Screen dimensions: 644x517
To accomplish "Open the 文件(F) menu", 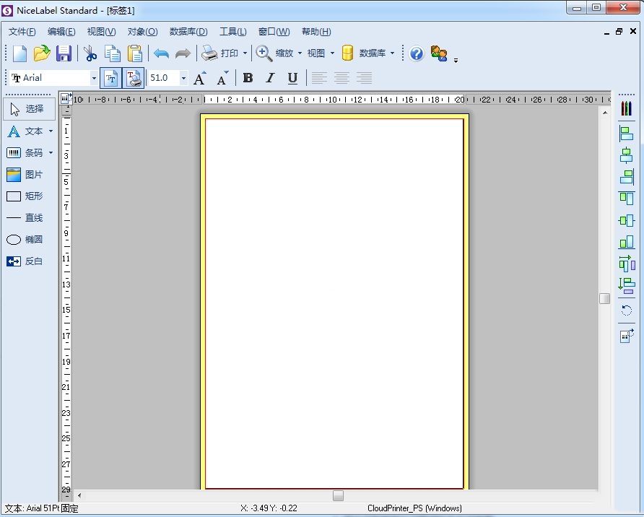I will [x=22, y=32].
